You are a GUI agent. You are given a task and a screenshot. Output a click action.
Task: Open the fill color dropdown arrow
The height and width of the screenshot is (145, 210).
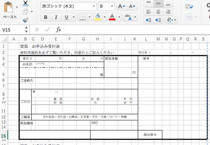pos(105,17)
